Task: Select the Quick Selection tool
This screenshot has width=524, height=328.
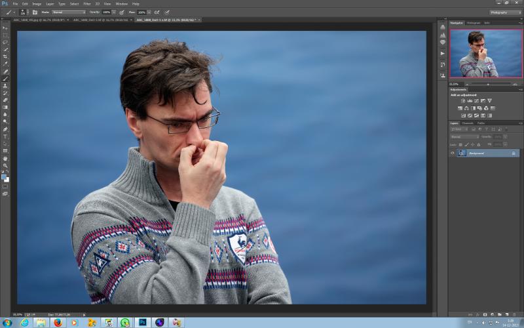Action: coord(5,50)
